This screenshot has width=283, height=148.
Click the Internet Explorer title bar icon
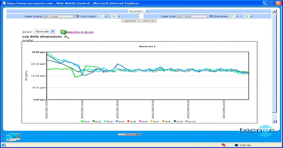click(x=3, y=3)
